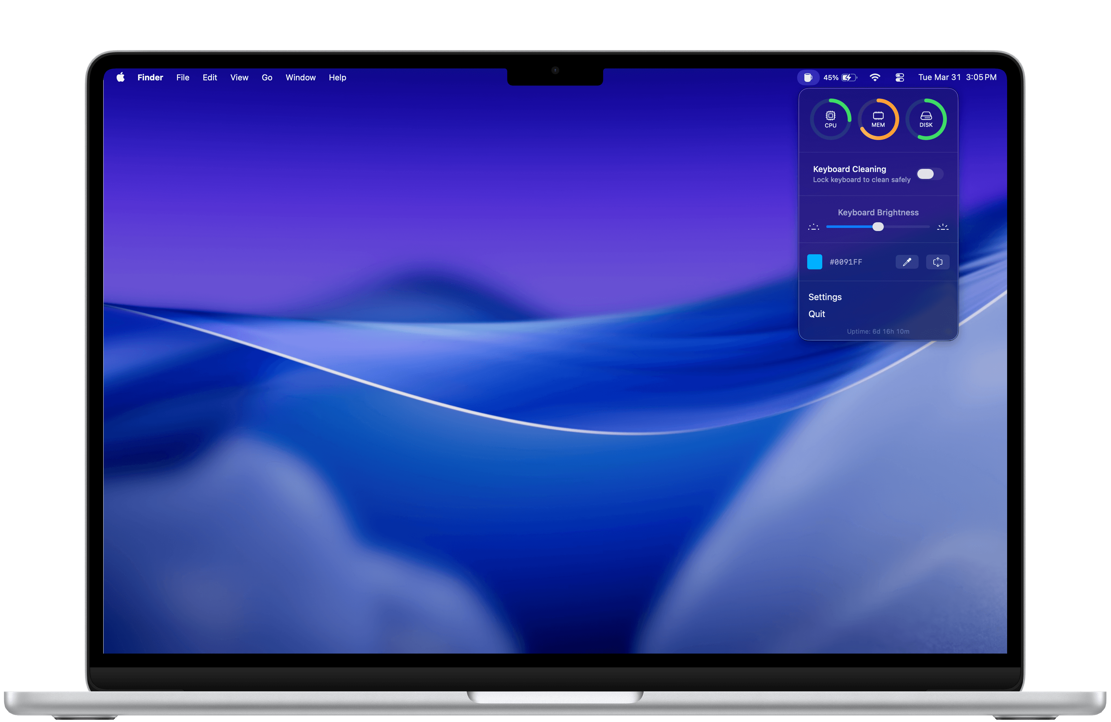Open the Finder Go menu
The height and width of the screenshot is (722, 1111).
(266, 77)
